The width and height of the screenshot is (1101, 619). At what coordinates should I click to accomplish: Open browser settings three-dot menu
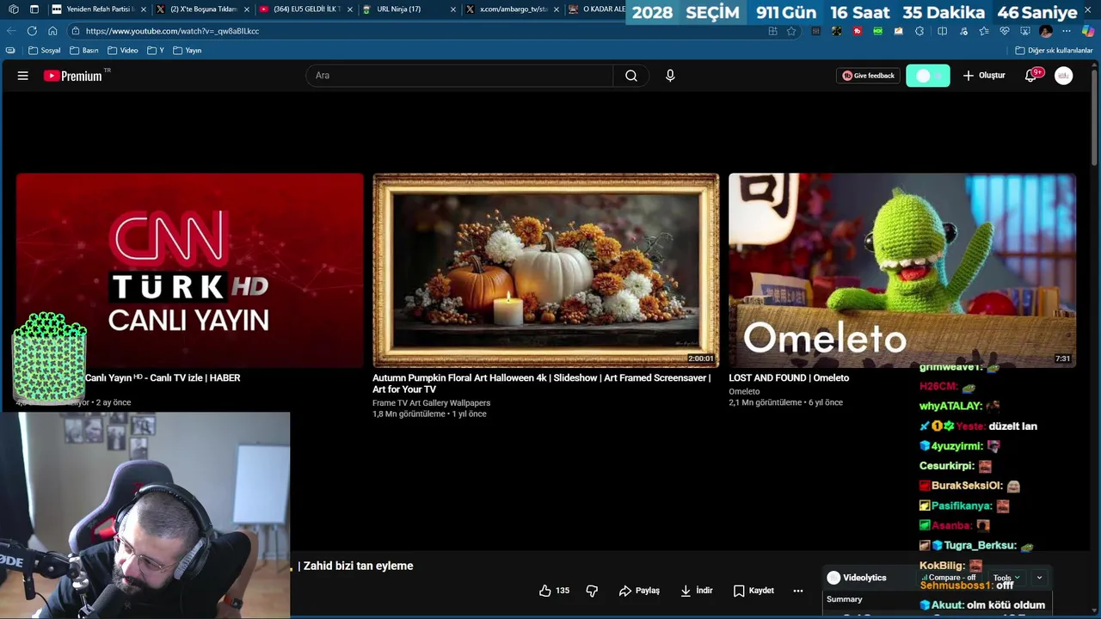(1067, 31)
